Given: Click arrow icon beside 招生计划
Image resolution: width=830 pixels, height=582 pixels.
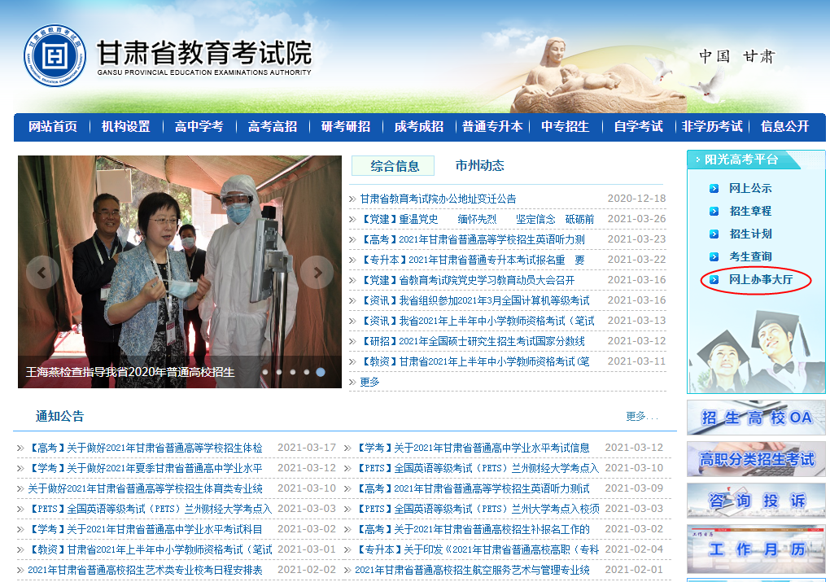Looking at the screenshot, I should 714,234.
